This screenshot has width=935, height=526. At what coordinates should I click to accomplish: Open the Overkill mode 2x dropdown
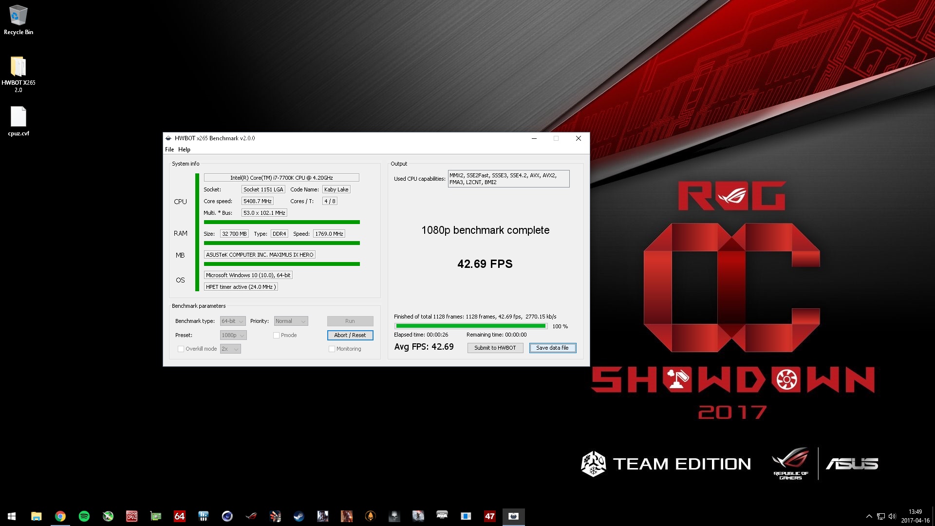pos(230,349)
